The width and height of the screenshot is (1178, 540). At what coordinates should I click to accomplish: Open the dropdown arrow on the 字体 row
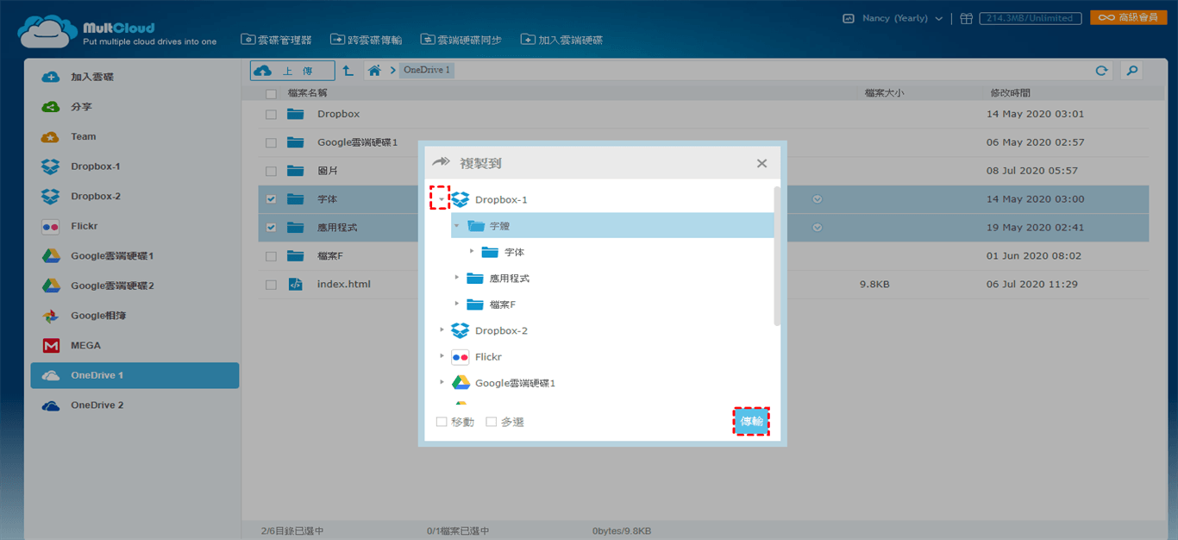point(818,199)
